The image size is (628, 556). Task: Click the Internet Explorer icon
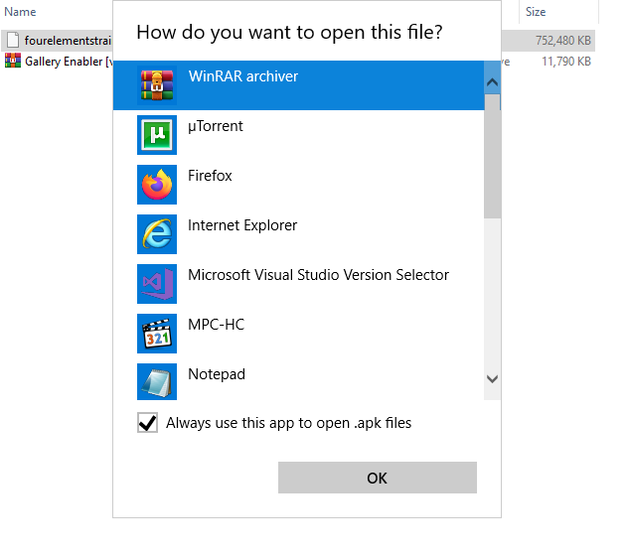point(157,234)
